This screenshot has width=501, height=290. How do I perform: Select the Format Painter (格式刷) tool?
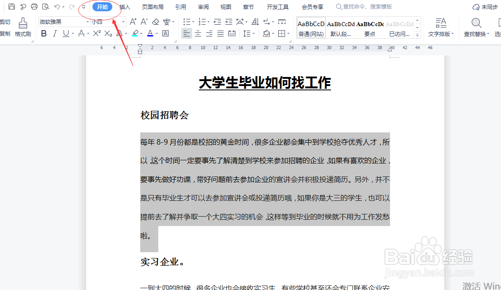pyautogui.click(x=22, y=27)
